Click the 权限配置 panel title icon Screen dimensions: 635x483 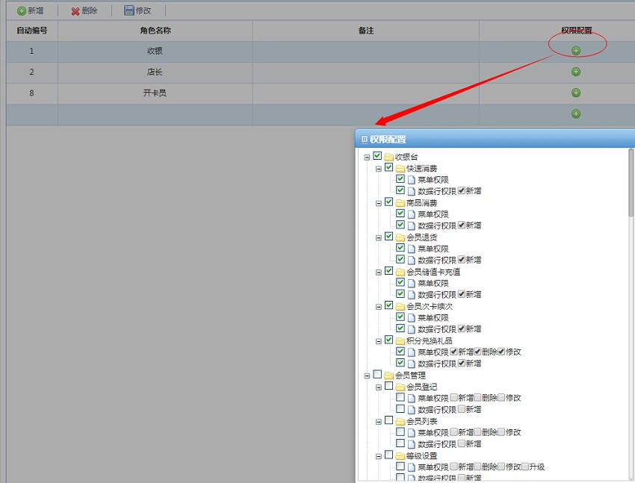[x=365, y=139]
